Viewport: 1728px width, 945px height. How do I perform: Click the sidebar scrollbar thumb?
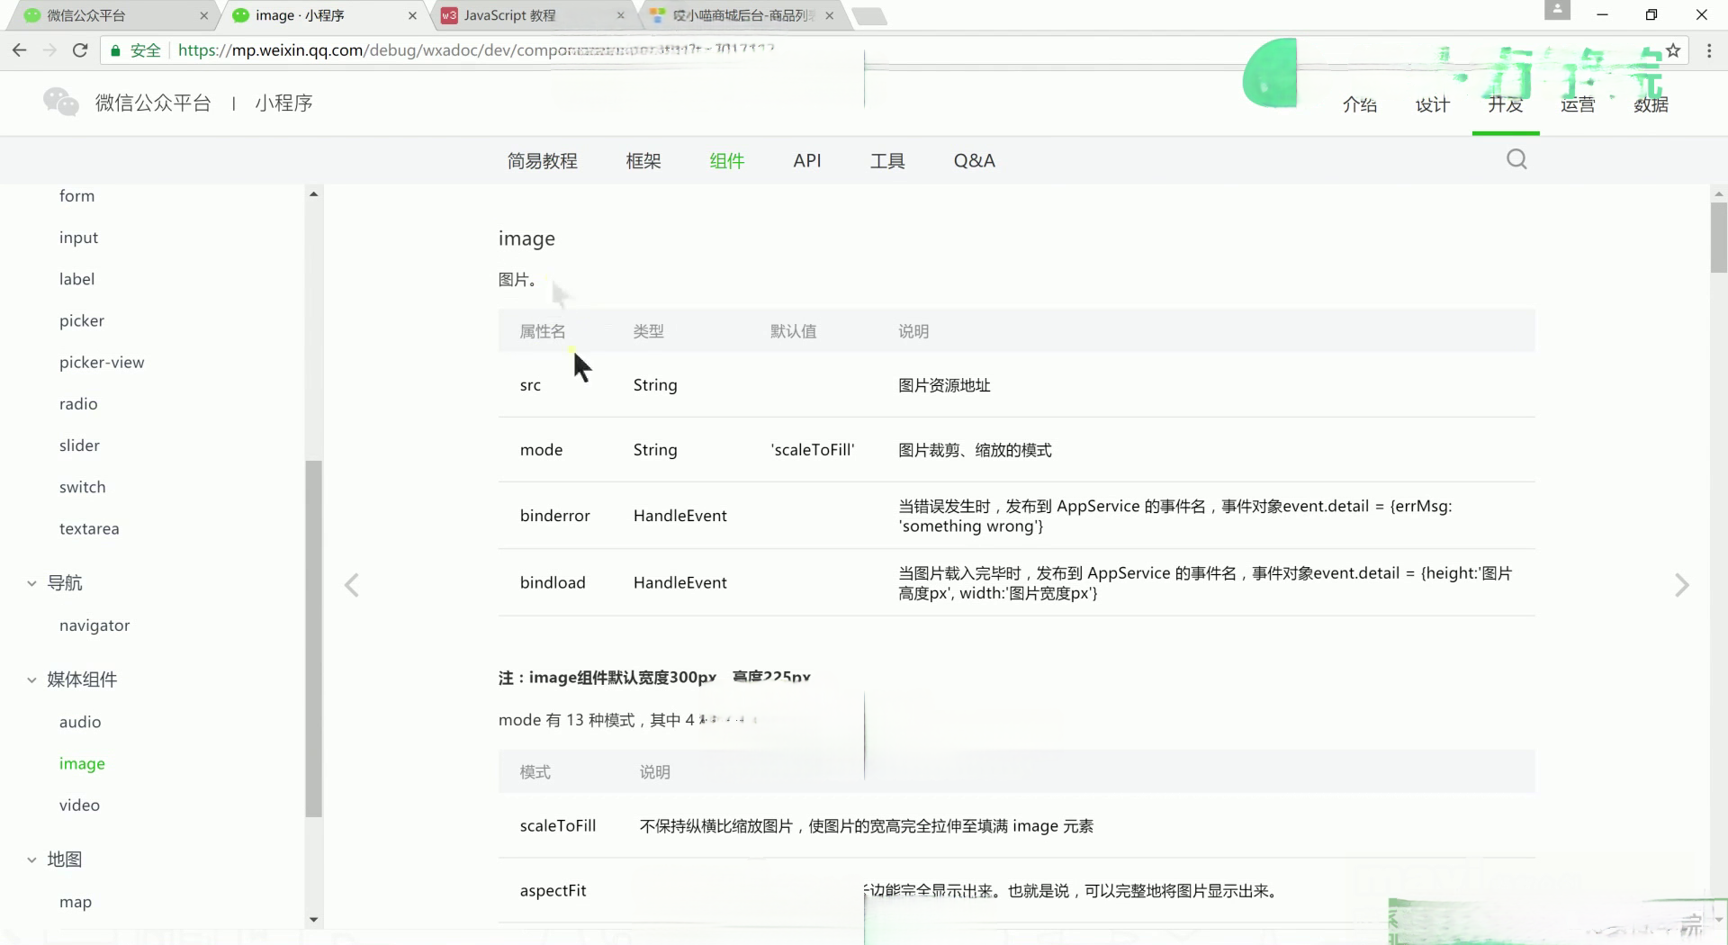[313, 638]
